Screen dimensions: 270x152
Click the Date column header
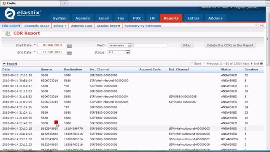[6, 69]
